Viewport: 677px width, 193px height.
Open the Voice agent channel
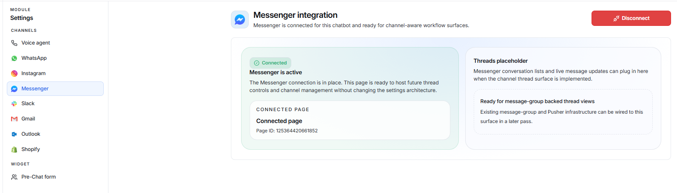coord(55,43)
